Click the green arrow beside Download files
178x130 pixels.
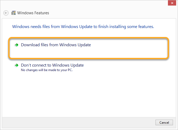[x=17, y=45]
